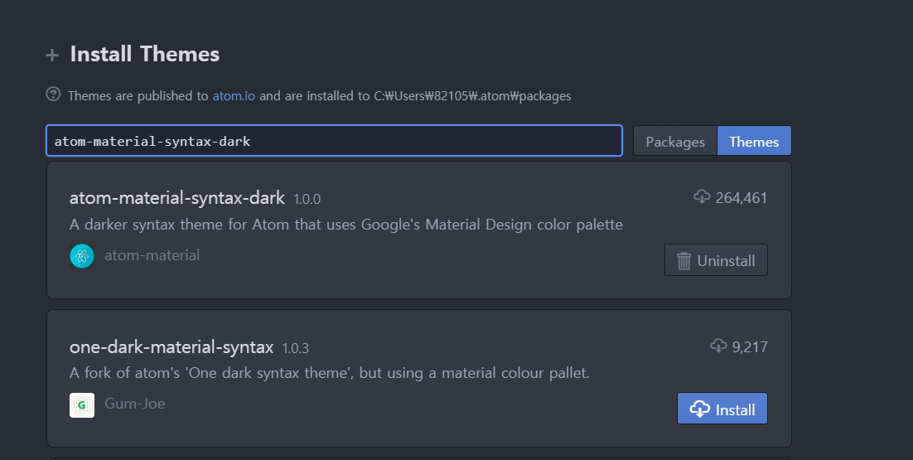
Task: Click the download cloud icon beside 264,461
Action: pos(702,196)
